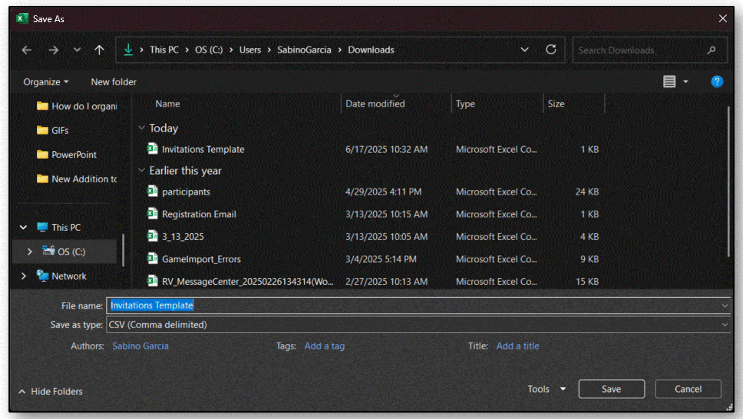Image resolution: width=743 pixels, height=419 pixels.
Task: Go forward with the forward arrow
Action: coord(54,50)
